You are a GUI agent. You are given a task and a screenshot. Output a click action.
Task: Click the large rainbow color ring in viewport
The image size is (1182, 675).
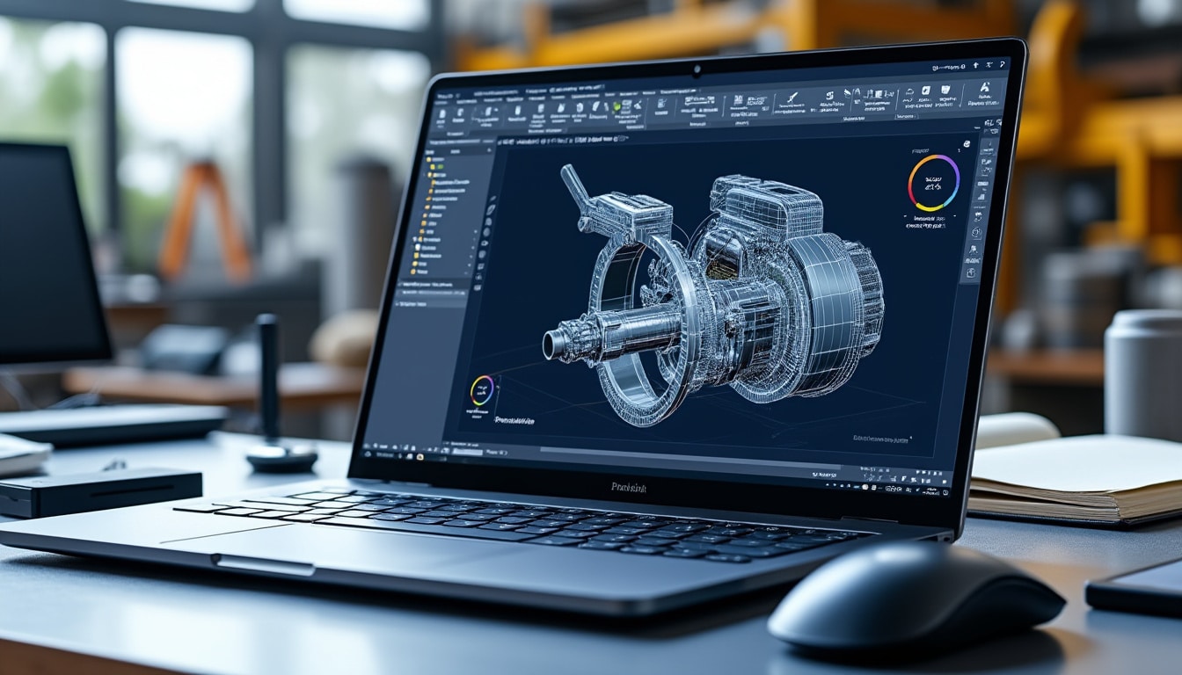pyautogui.click(x=933, y=183)
